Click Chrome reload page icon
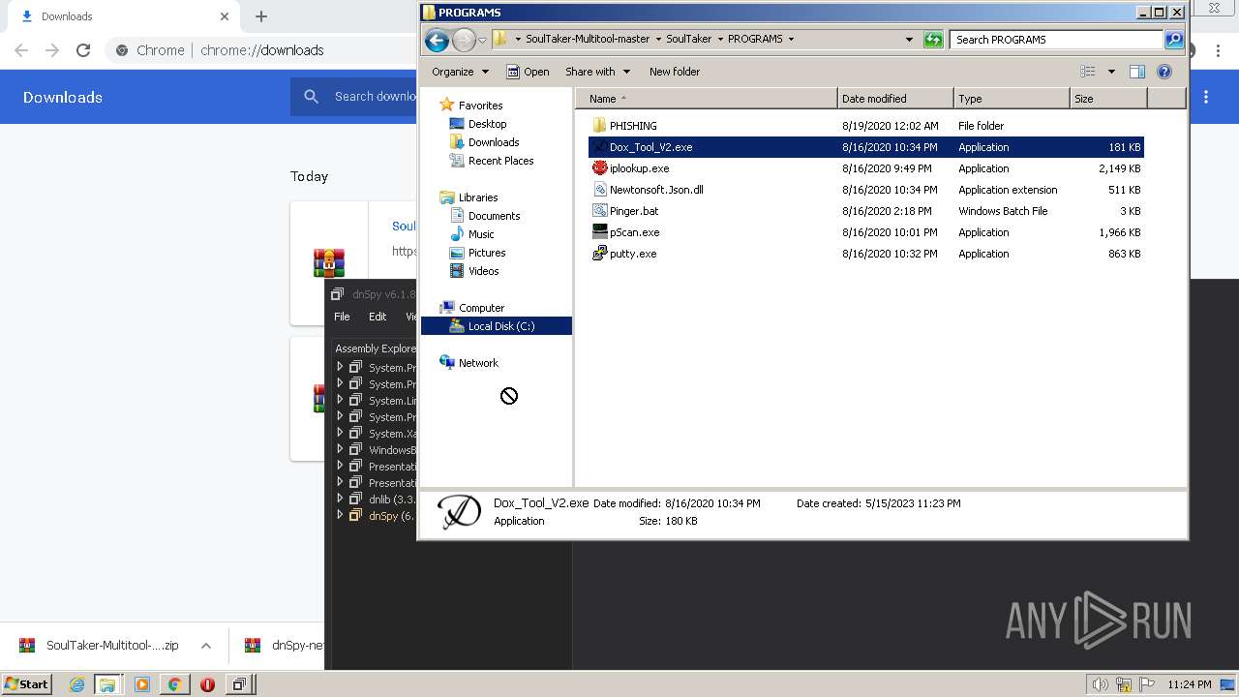 tap(83, 50)
